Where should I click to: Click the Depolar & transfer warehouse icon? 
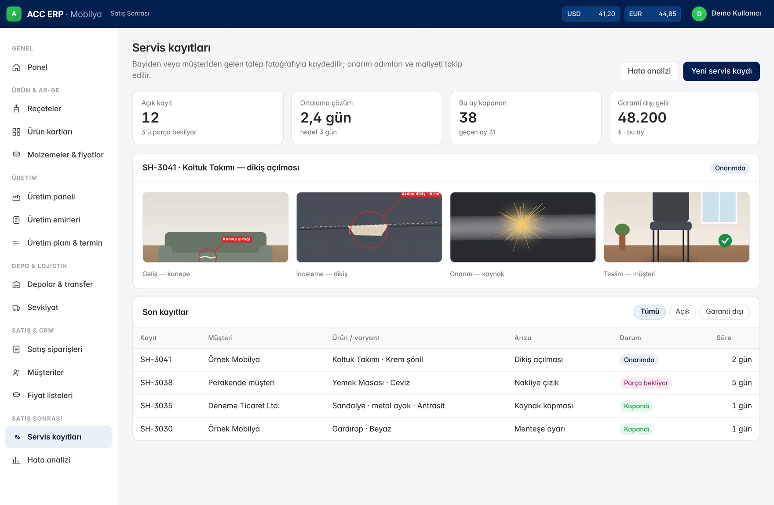(x=16, y=284)
